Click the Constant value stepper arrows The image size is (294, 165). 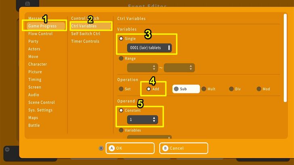tap(154, 120)
